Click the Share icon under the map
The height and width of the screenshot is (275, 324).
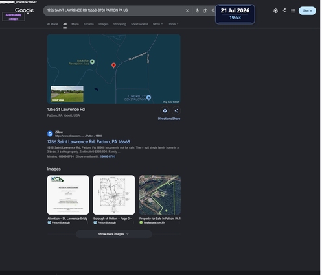tap(176, 111)
